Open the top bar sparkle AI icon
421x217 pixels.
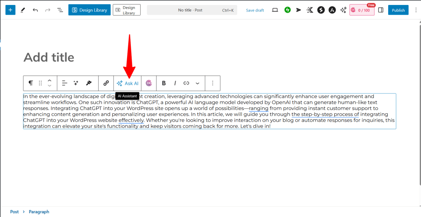pyautogui.click(x=343, y=10)
